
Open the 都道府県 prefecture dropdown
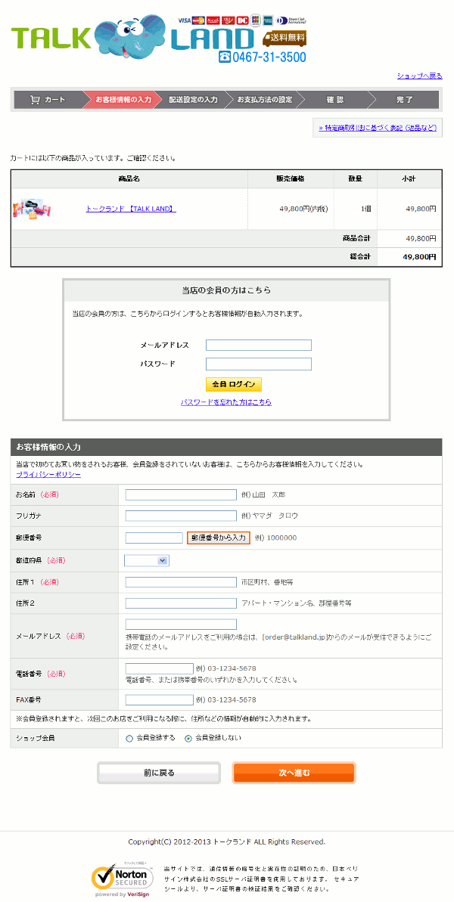pyautogui.click(x=147, y=560)
